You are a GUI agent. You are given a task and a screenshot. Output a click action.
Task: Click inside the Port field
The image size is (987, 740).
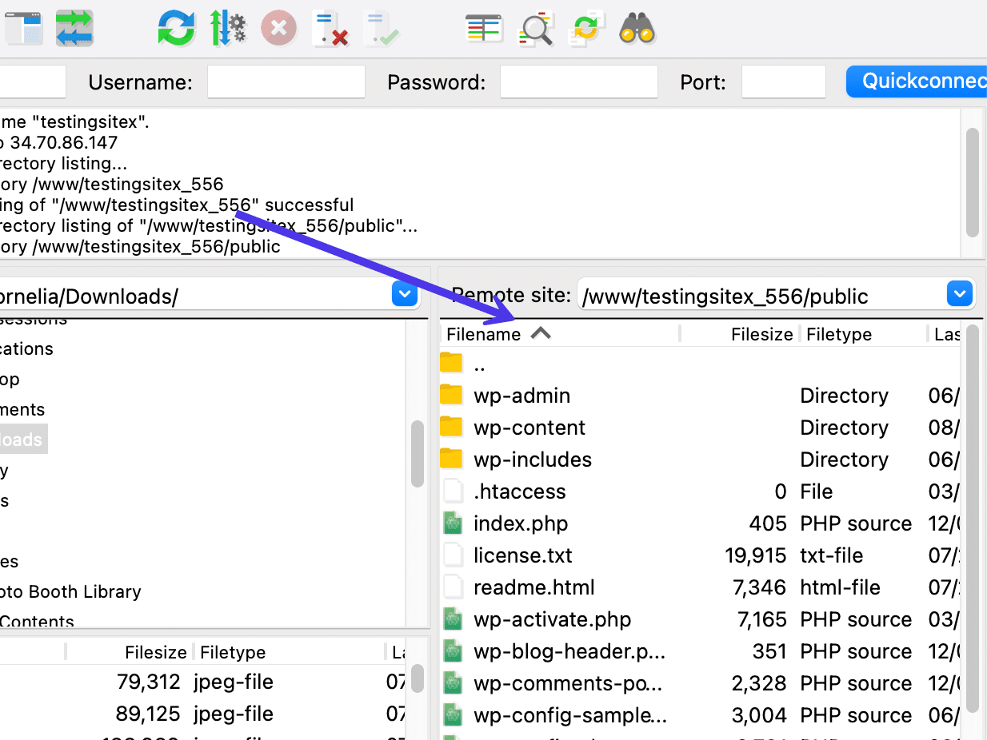783,81
